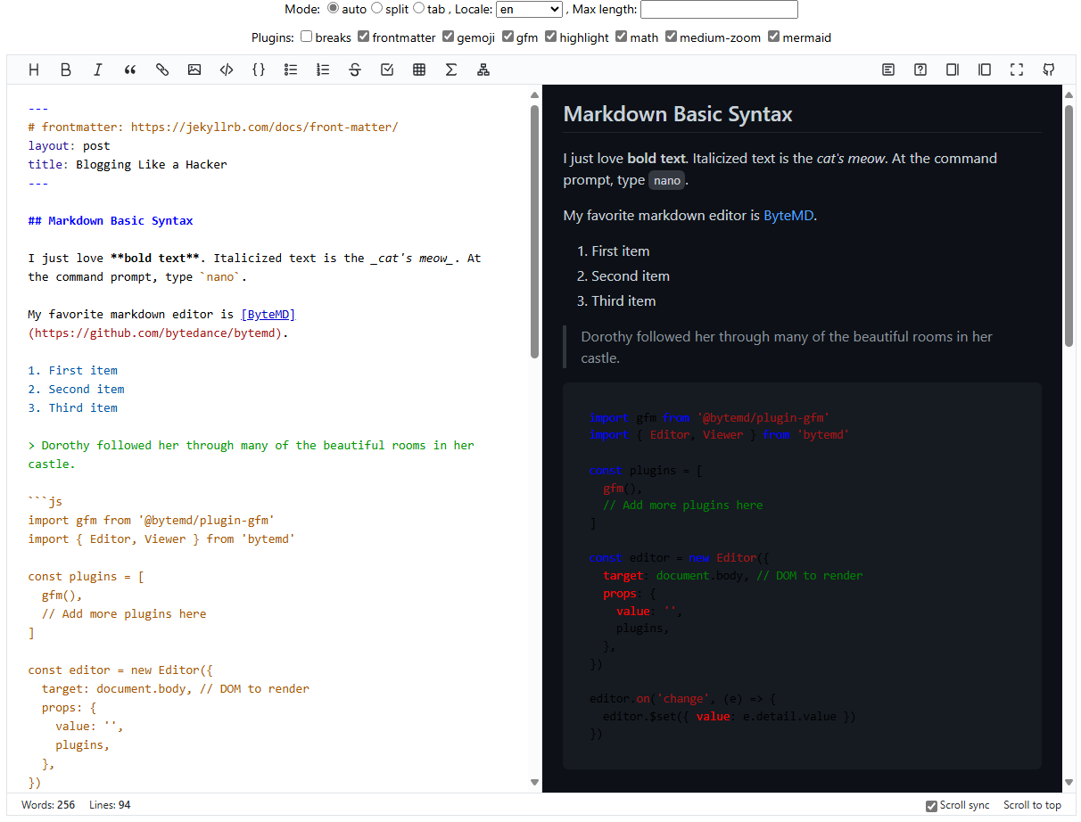The width and height of the screenshot is (1081, 822).
Task: Open the Locale dropdown
Action: (x=529, y=9)
